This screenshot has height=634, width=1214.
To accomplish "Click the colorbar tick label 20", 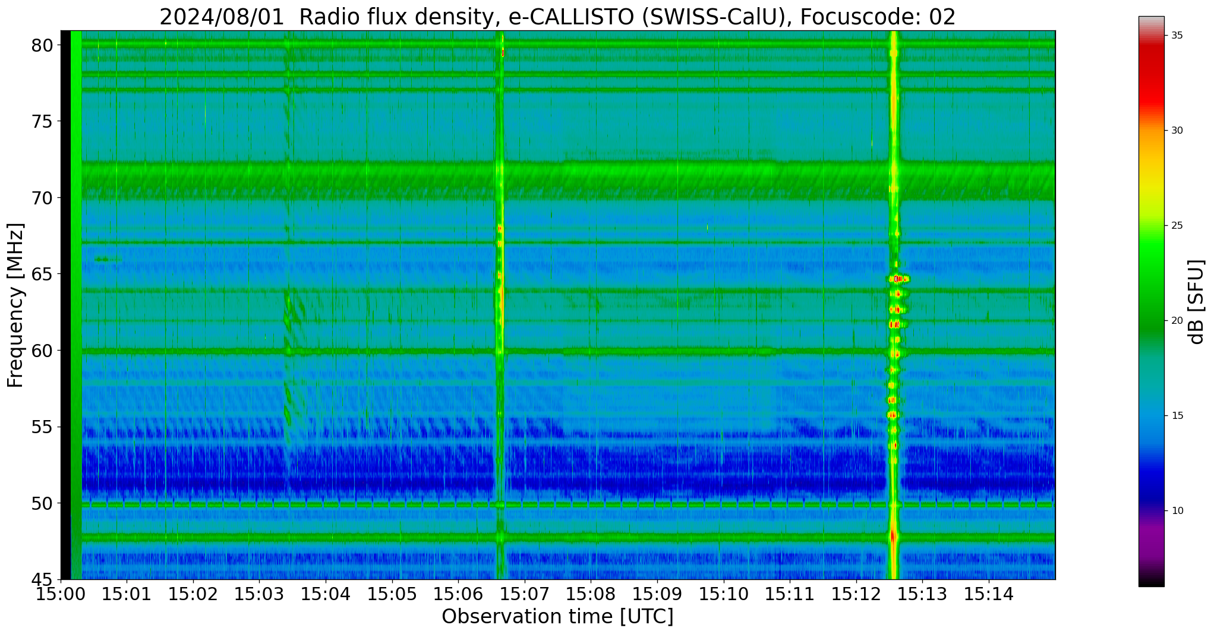I will (1176, 320).
